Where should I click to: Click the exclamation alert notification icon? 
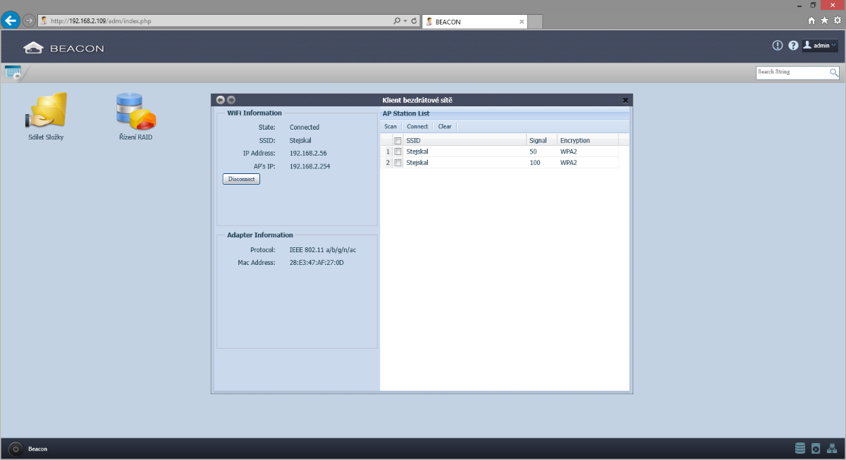coord(778,46)
